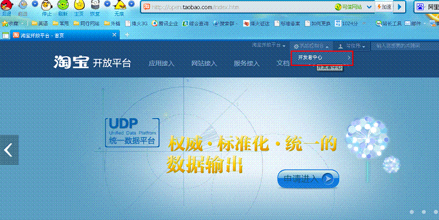Open the dropdown arrow beside 恢复

click(x=107, y=4)
